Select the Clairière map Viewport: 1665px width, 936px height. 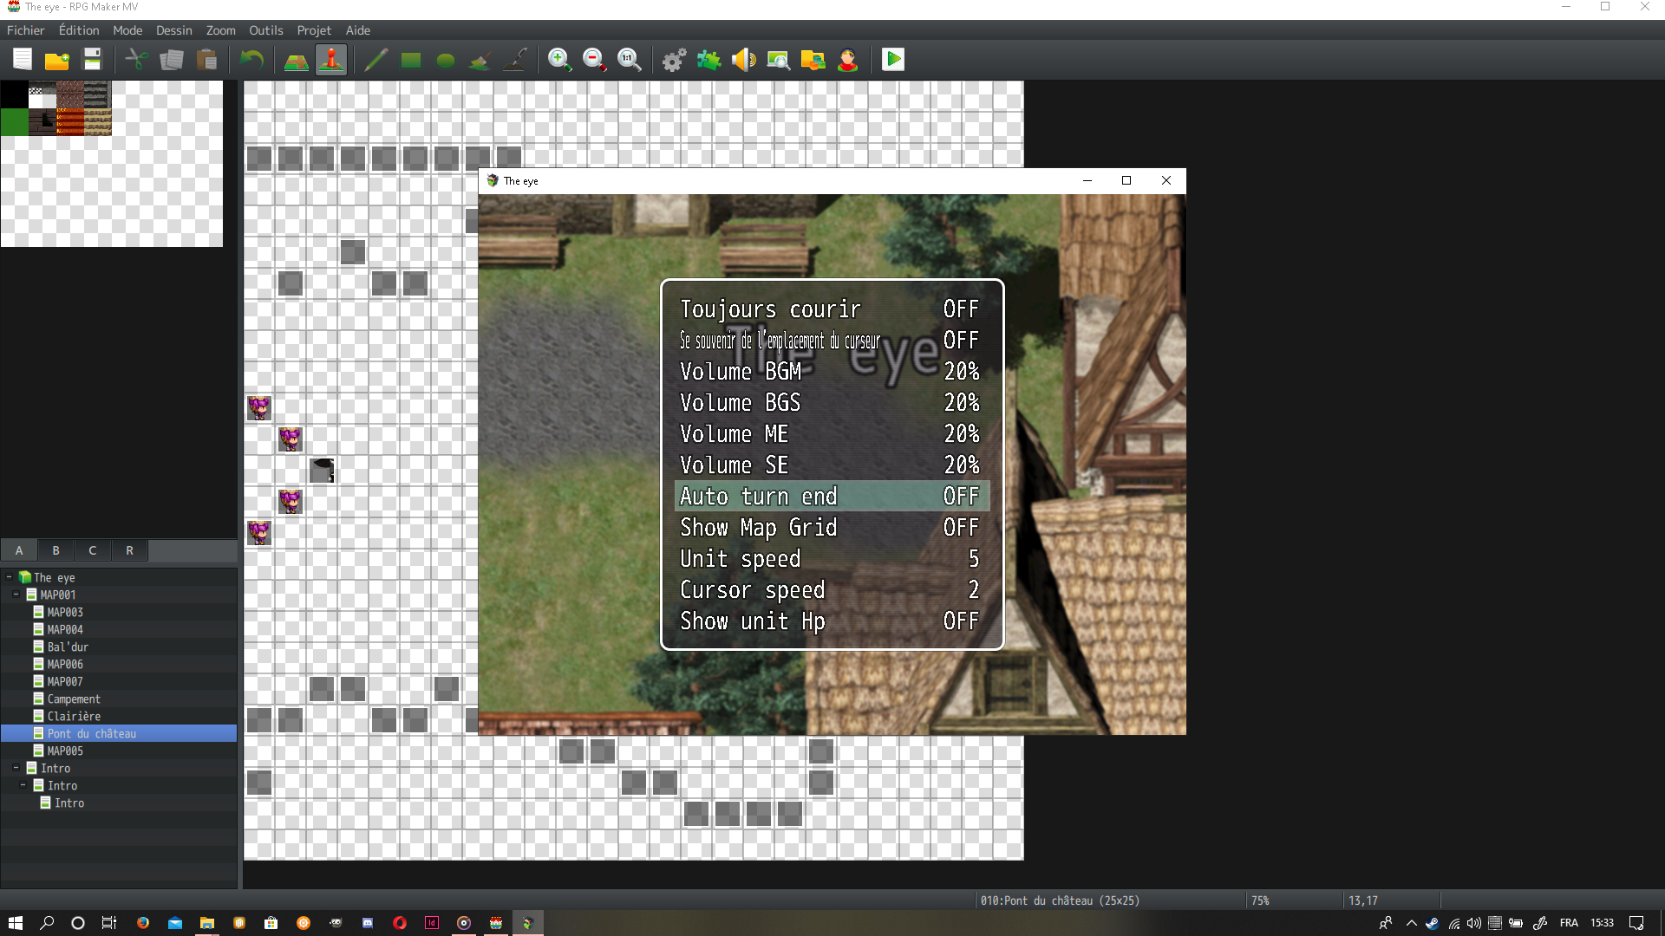click(74, 716)
